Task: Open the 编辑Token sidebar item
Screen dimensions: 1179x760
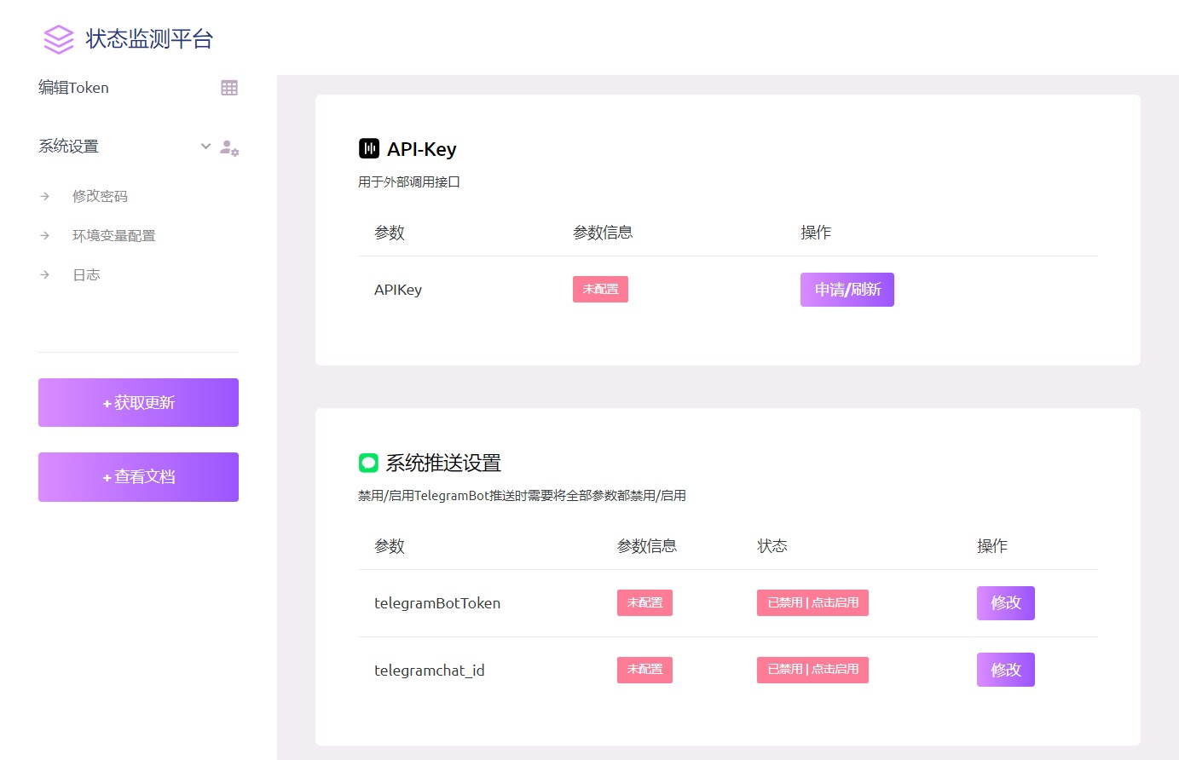Action: (73, 87)
